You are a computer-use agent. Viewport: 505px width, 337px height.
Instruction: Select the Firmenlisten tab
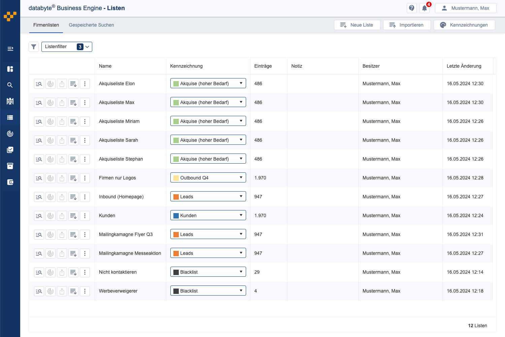tap(46, 25)
